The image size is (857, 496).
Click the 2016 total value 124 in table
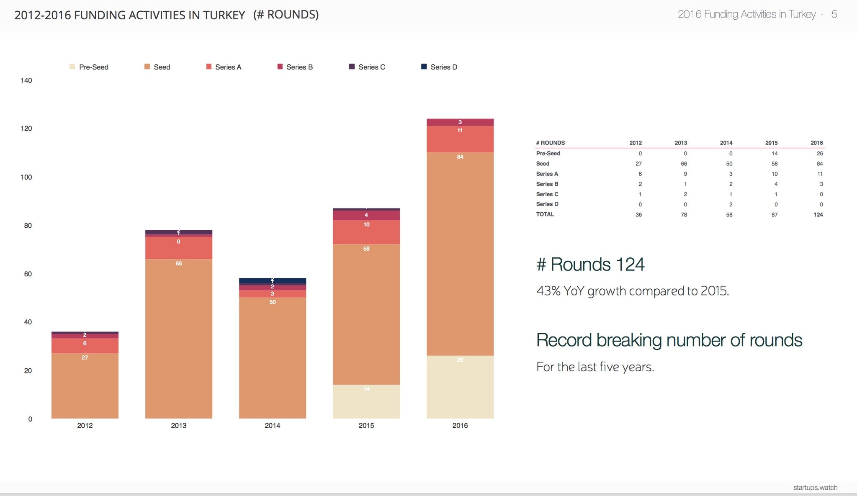818,215
